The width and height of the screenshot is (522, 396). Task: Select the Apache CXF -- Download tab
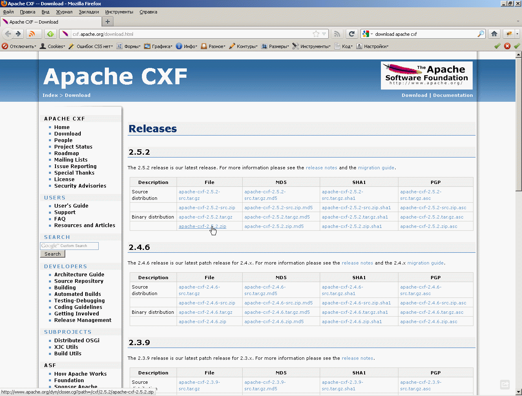coord(51,22)
